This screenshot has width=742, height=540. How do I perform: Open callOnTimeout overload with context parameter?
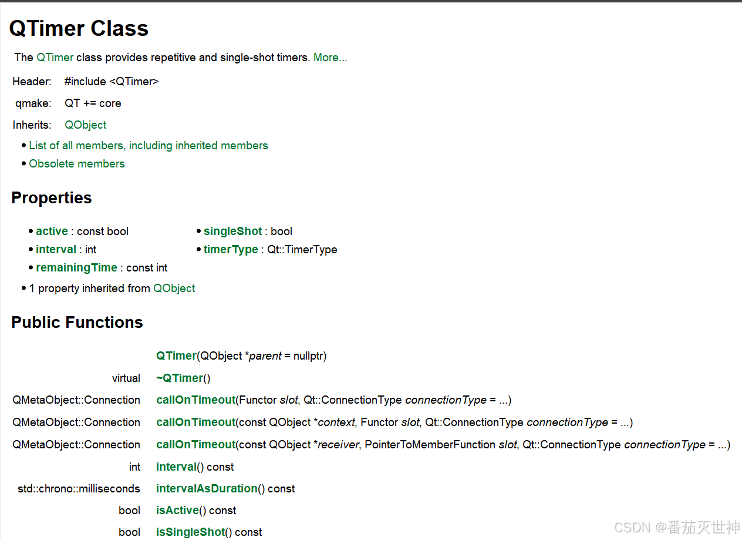pos(195,422)
